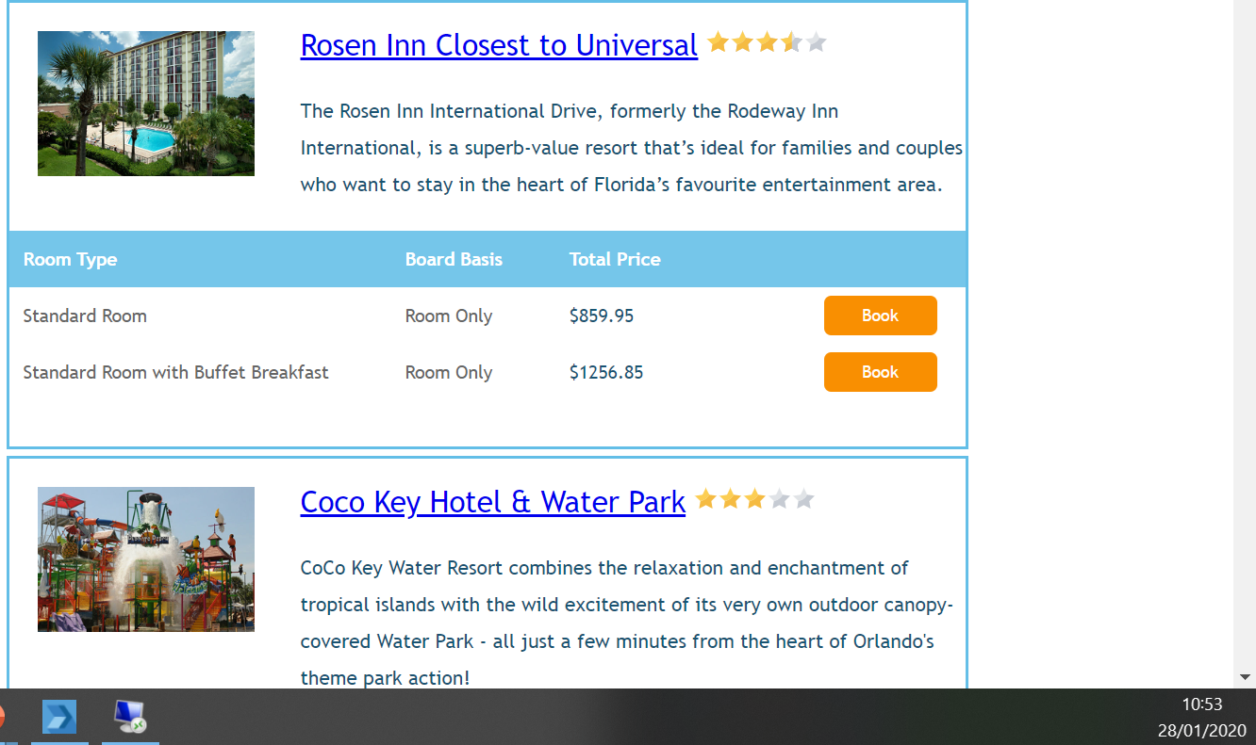Click the Standard Room with Buffet Breakfast label

pos(175,372)
